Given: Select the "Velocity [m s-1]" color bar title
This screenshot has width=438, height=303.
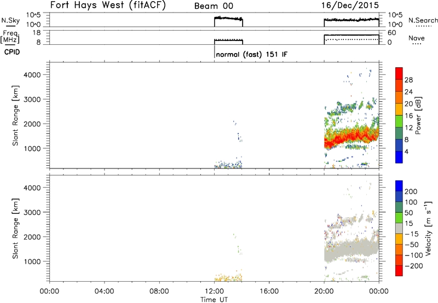Looking at the screenshot, I should click(428, 228).
